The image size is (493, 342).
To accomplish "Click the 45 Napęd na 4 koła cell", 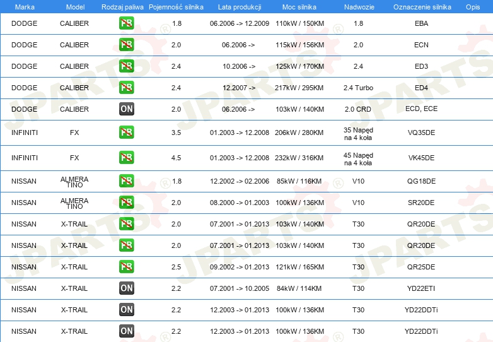I will pos(358,158).
